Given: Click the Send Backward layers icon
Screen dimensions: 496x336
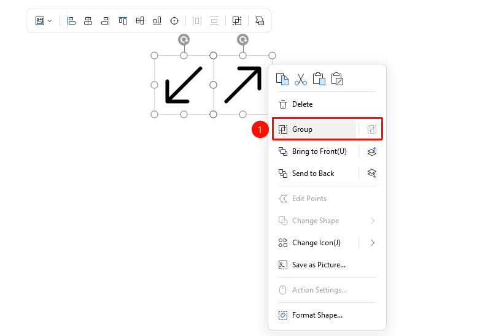Looking at the screenshot, I should click(x=372, y=174).
